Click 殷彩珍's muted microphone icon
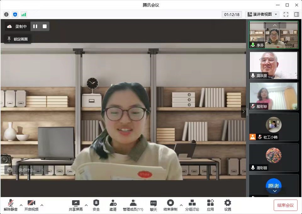Image resolution: width=302 pixels, height=214 pixels. pyautogui.click(x=253, y=107)
